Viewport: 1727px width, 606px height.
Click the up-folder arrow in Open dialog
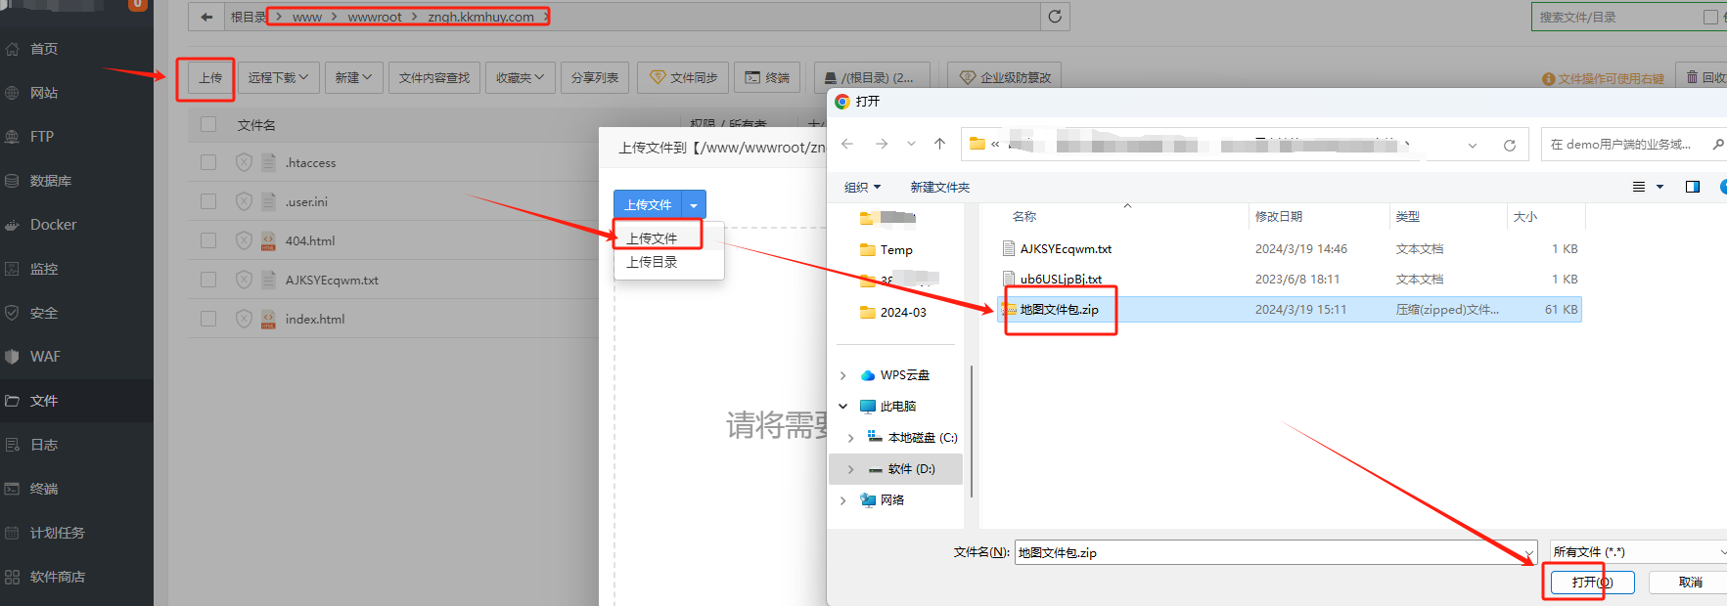click(x=939, y=144)
